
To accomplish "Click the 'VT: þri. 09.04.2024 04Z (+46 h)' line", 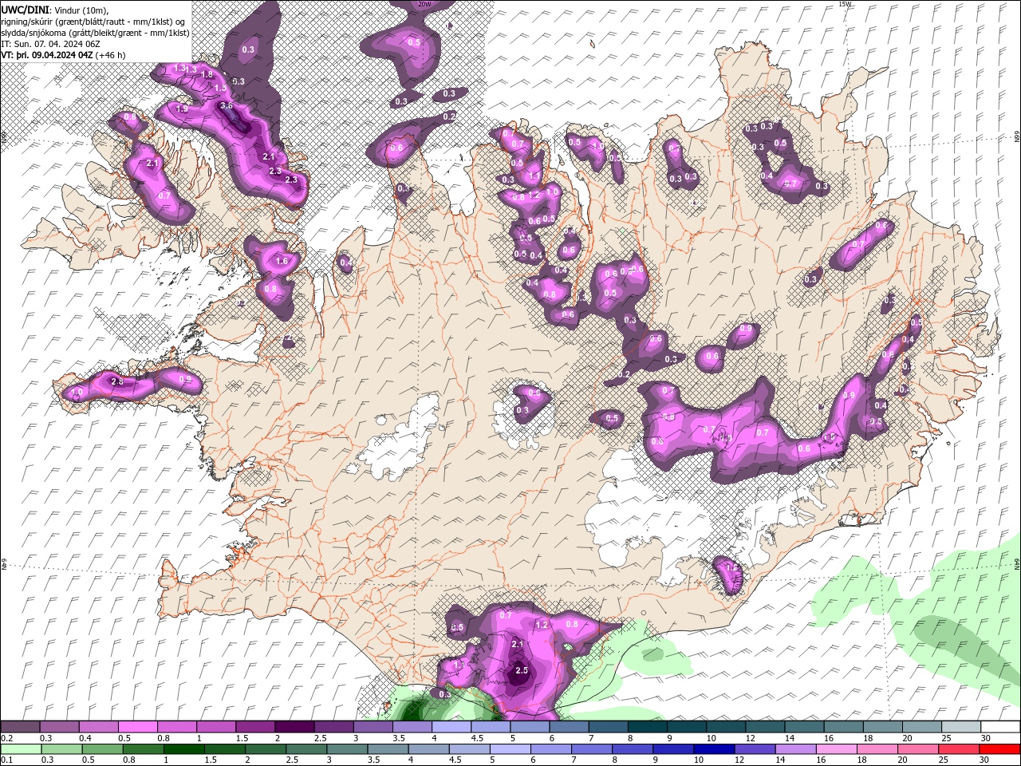I will click(x=63, y=55).
